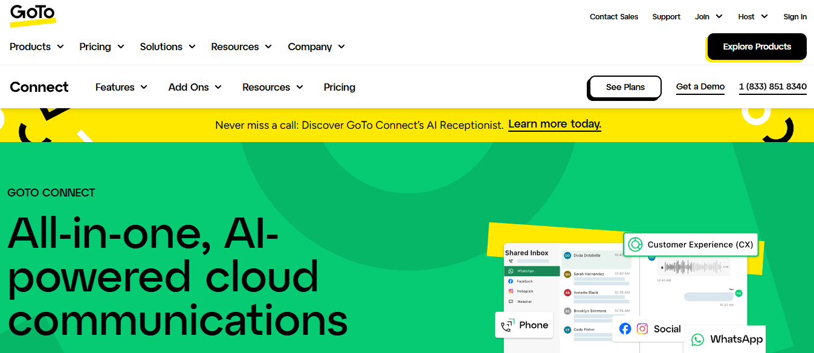Image resolution: width=814 pixels, height=353 pixels.
Task: Click Brooklyn Simmons's gray avatar
Action: 567,311
